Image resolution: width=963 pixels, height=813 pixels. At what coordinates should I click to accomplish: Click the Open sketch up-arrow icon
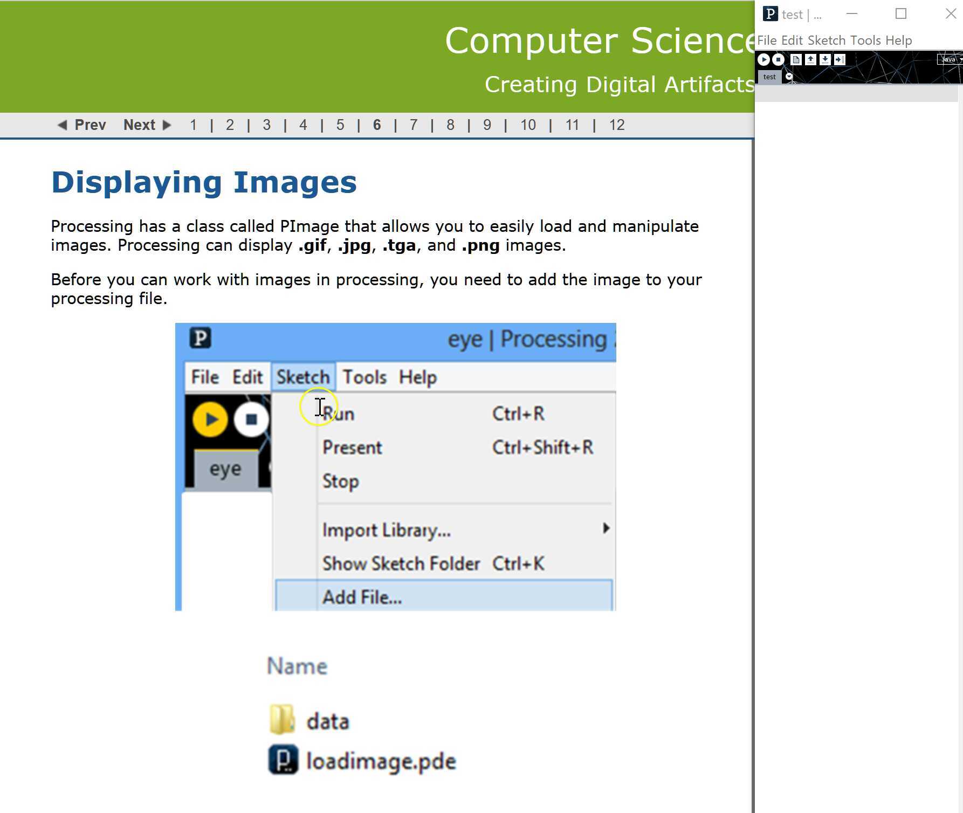(x=810, y=60)
